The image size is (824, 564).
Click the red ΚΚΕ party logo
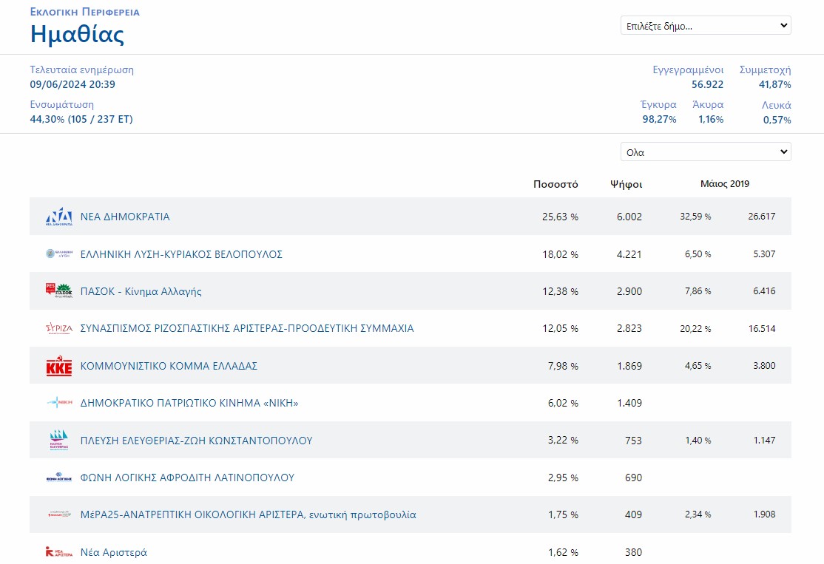(x=58, y=366)
